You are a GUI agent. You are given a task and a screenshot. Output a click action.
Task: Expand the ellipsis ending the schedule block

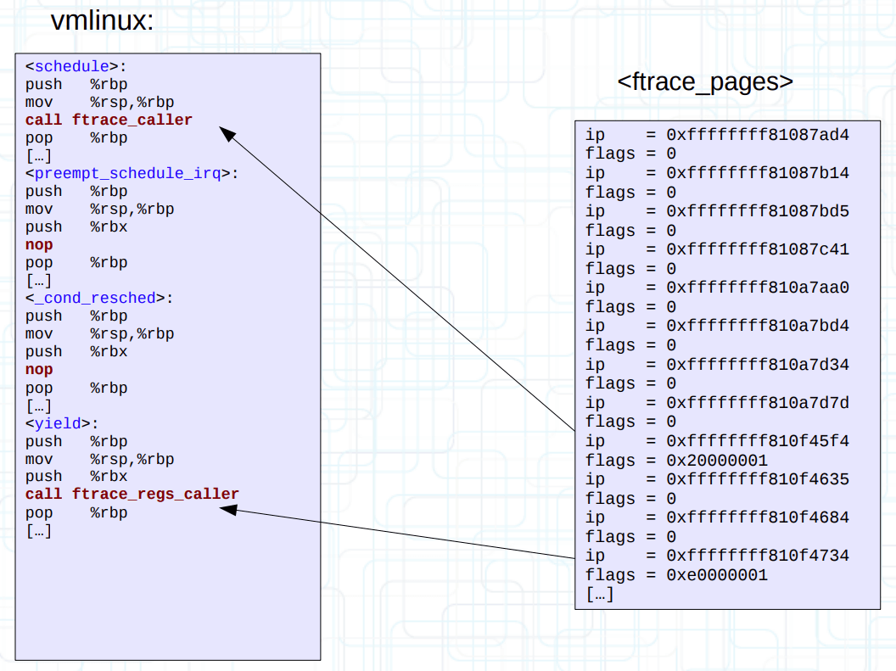click(x=39, y=155)
